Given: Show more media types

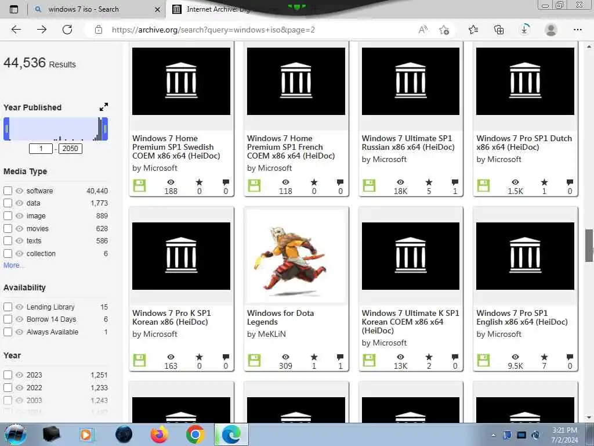Looking at the screenshot, I should coord(14,265).
